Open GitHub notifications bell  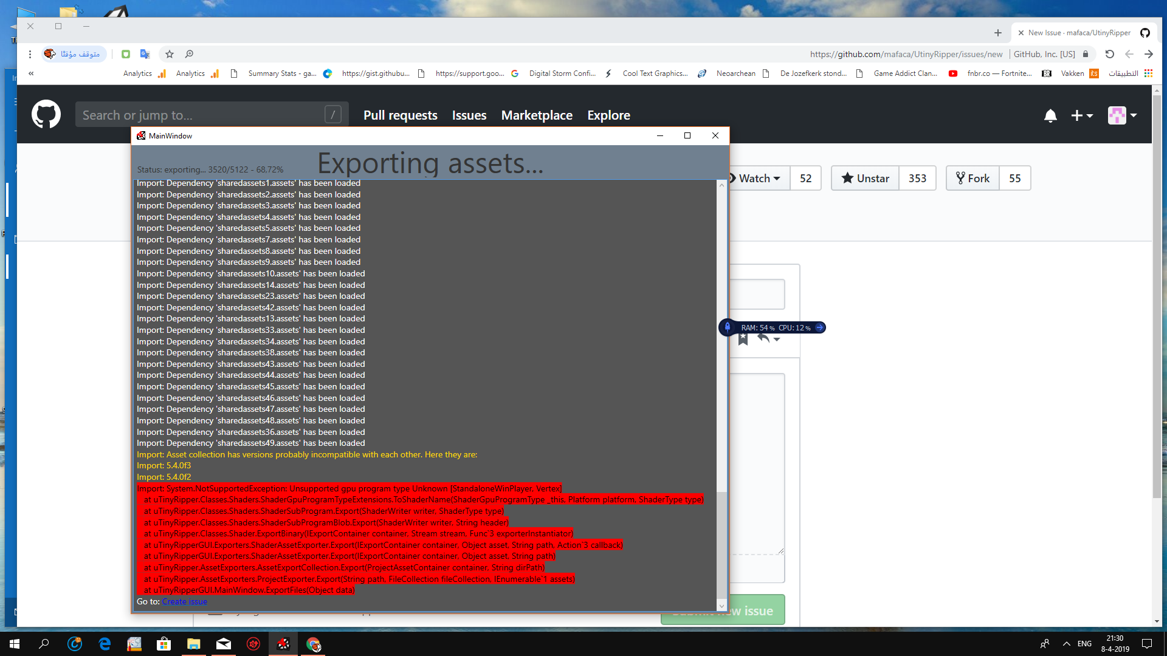(x=1051, y=115)
